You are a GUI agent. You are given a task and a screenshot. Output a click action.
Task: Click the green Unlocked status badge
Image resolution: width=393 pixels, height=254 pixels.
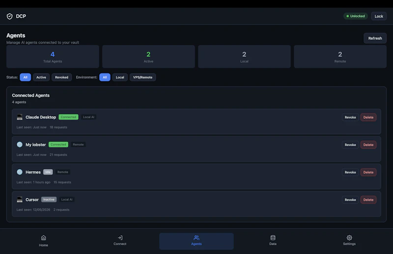click(x=355, y=16)
